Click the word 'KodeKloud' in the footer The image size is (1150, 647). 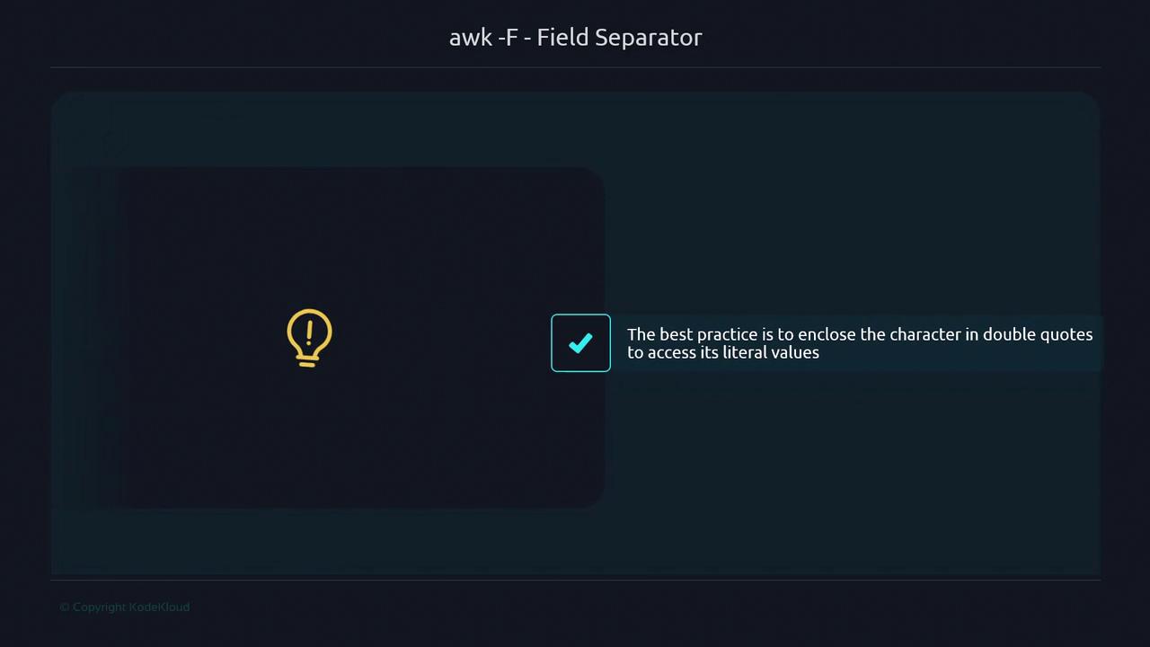tap(159, 607)
